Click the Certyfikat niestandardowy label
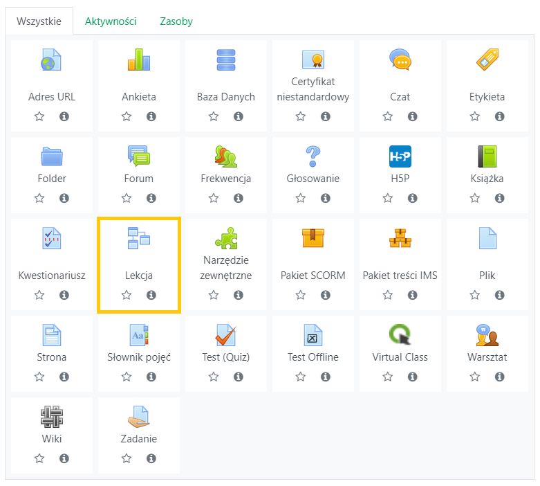Screen dimensions: 540x486 pyautogui.click(x=313, y=89)
